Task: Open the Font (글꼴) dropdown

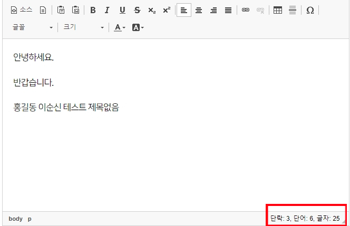Action: [33, 27]
